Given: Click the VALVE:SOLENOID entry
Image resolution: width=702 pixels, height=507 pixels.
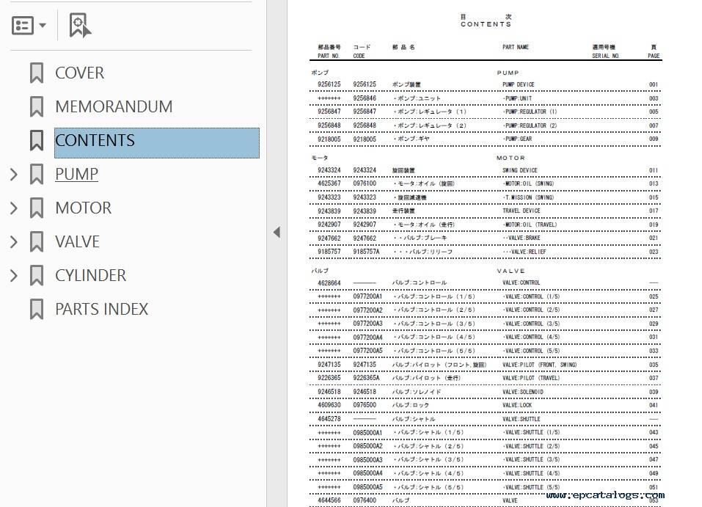Looking at the screenshot, I should tap(523, 392).
